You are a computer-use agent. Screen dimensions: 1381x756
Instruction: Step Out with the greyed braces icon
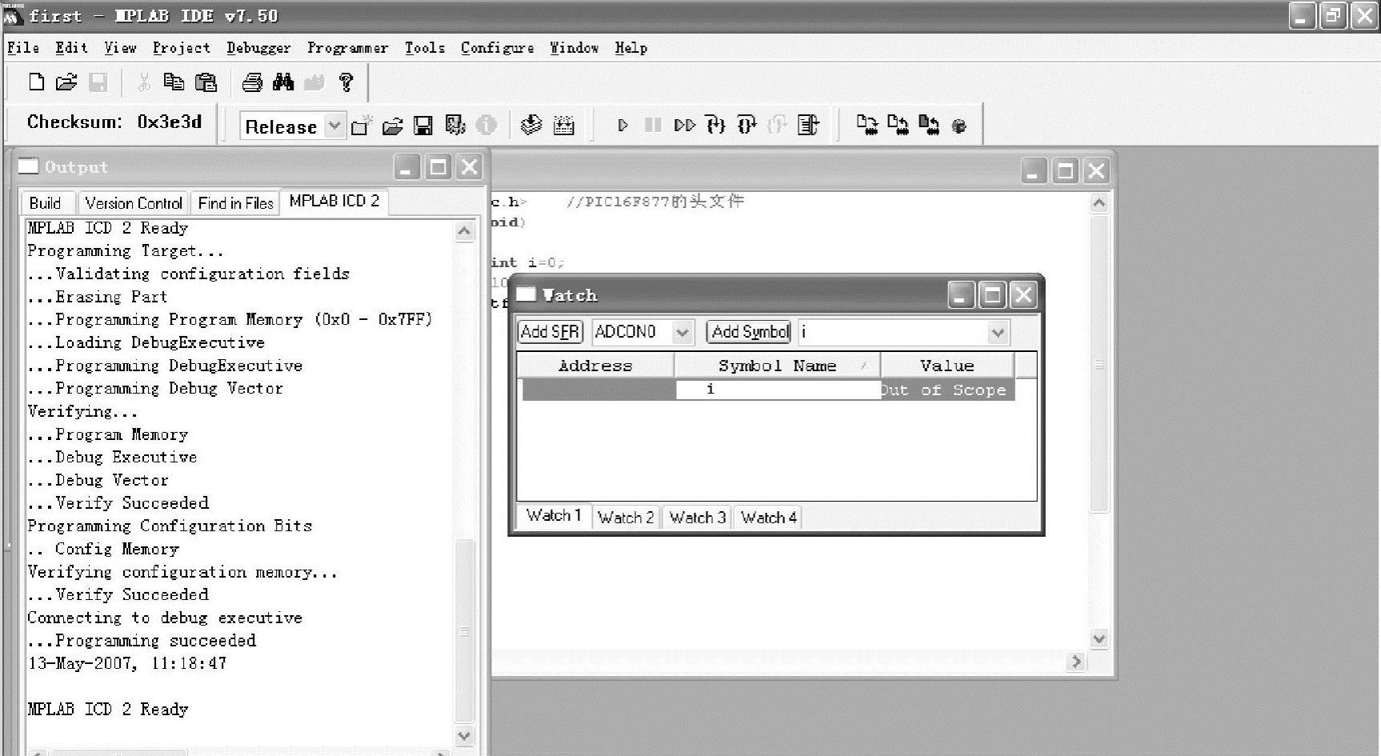pyautogui.click(x=777, y=126)
